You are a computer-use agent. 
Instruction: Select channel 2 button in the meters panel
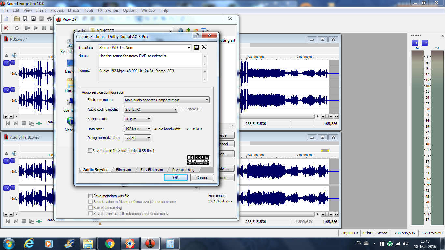pyautogui.click(x=425, y=43)
